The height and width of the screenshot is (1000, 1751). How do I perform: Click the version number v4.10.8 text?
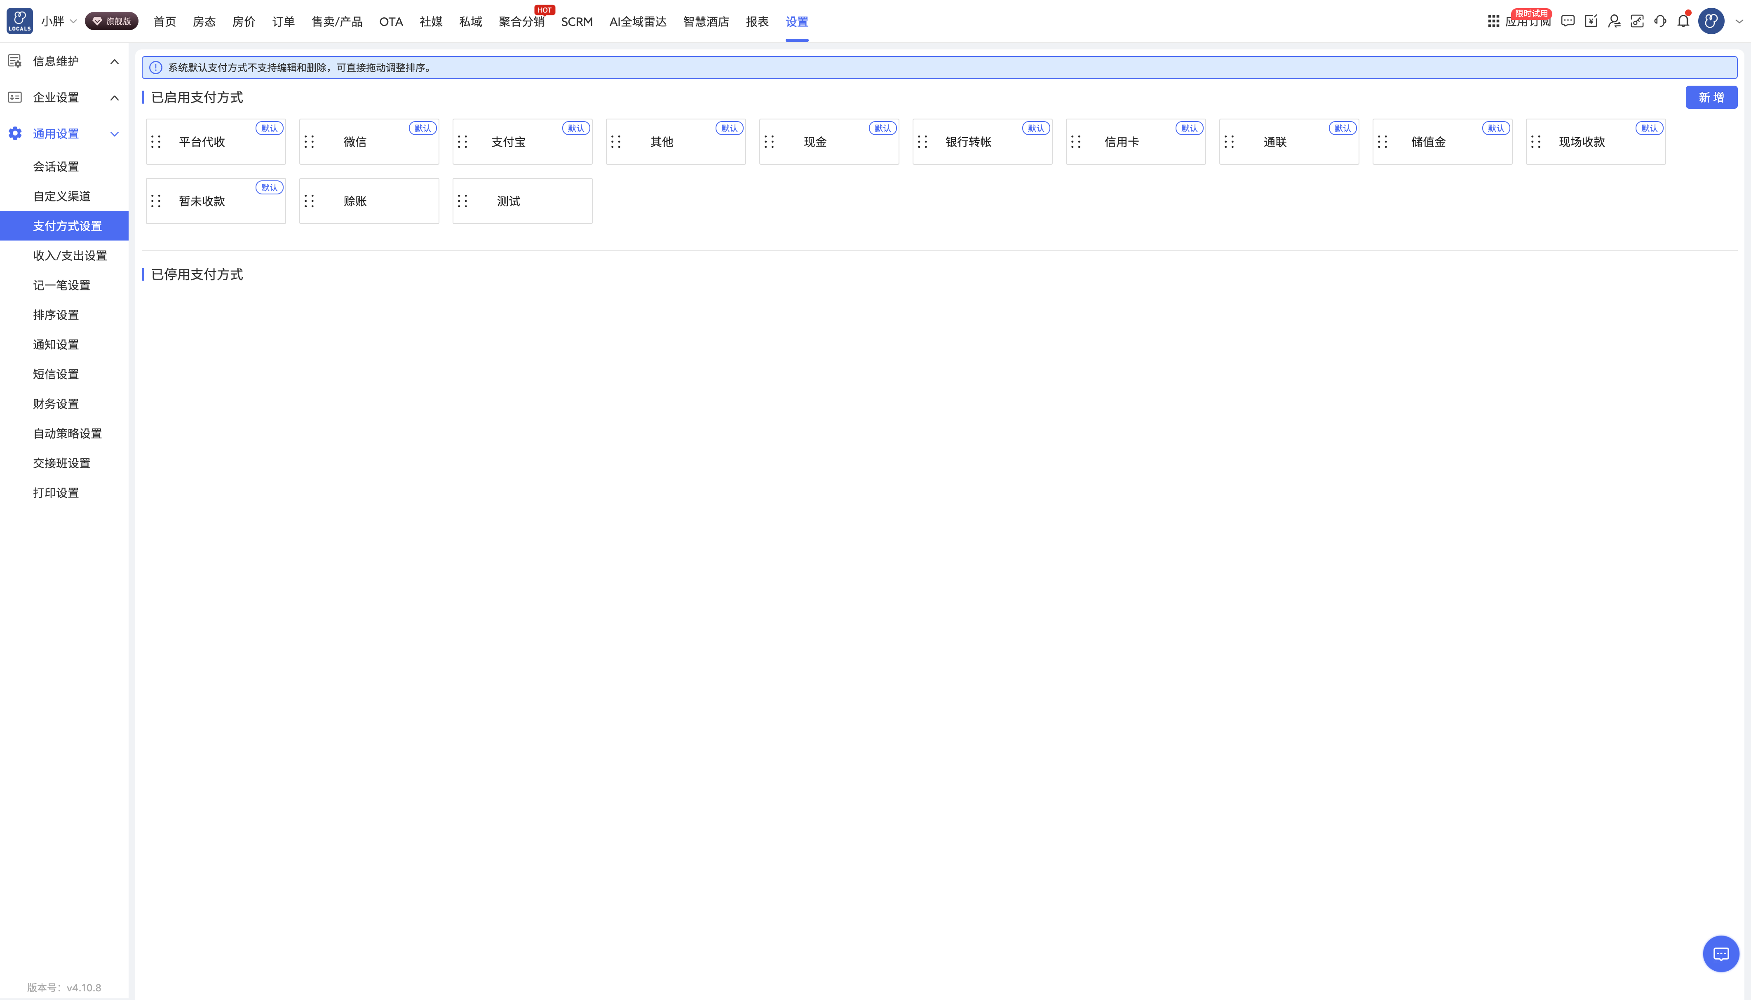[84, 987]
